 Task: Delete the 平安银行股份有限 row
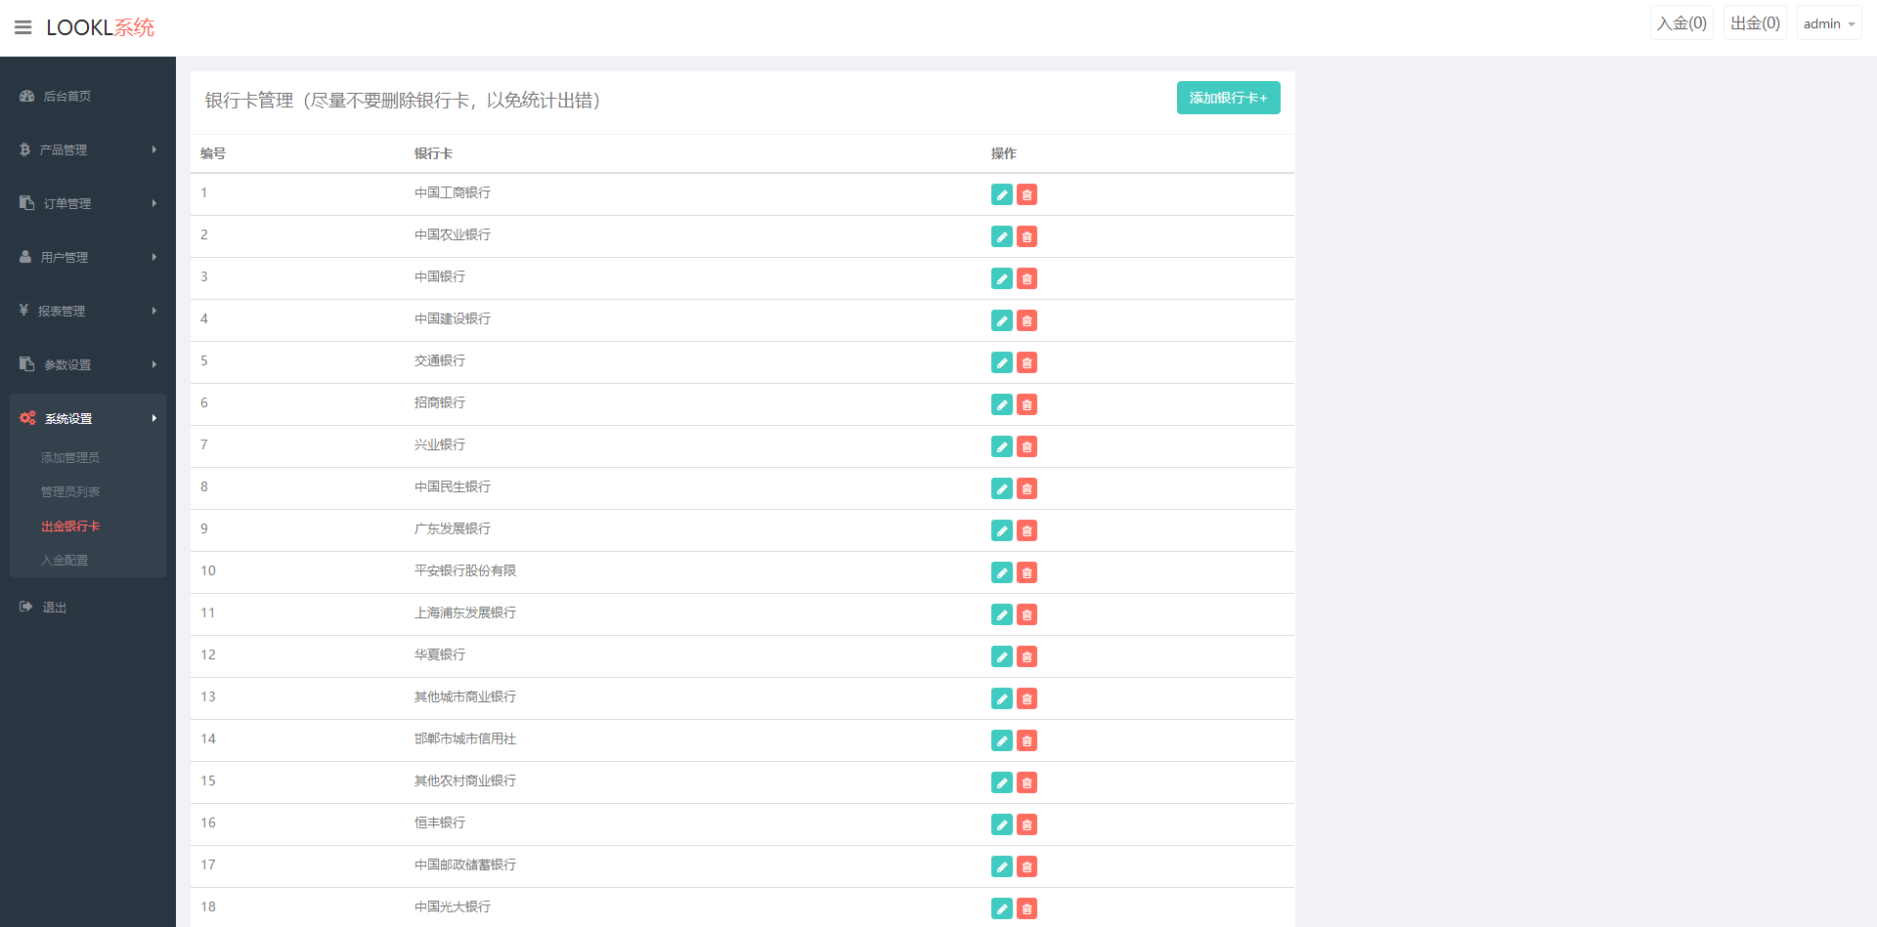tap(1026, 572)
